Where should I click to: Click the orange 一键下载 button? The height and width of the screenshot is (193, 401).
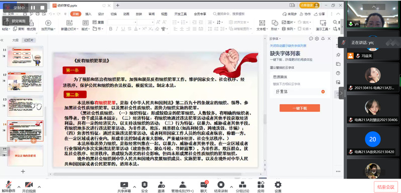[299, 108]
